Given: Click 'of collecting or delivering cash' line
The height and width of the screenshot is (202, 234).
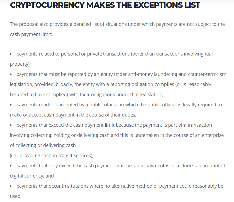Looking at the screenshot, I should pos(43,145).
